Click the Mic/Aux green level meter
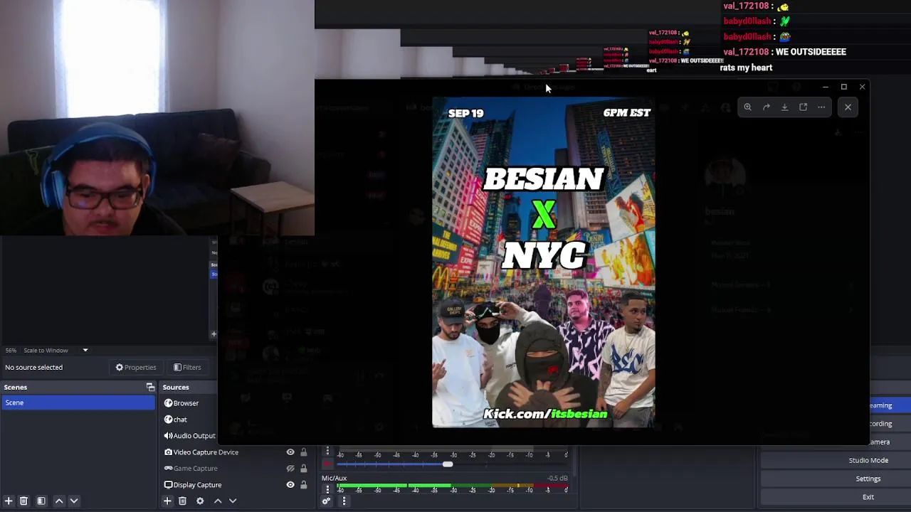 click(453, 486)
